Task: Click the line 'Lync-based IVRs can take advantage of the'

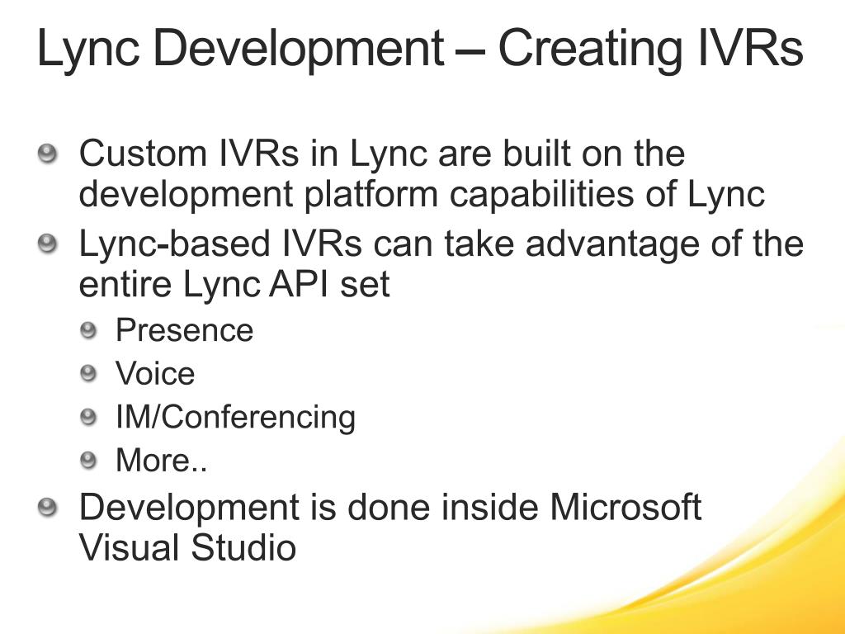Action: [441, 244]
